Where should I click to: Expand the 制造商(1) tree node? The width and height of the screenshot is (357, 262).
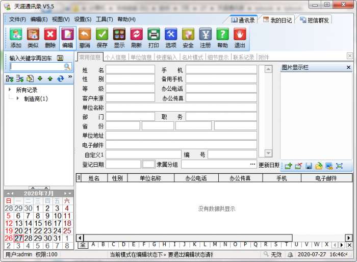tap(18, 98)
